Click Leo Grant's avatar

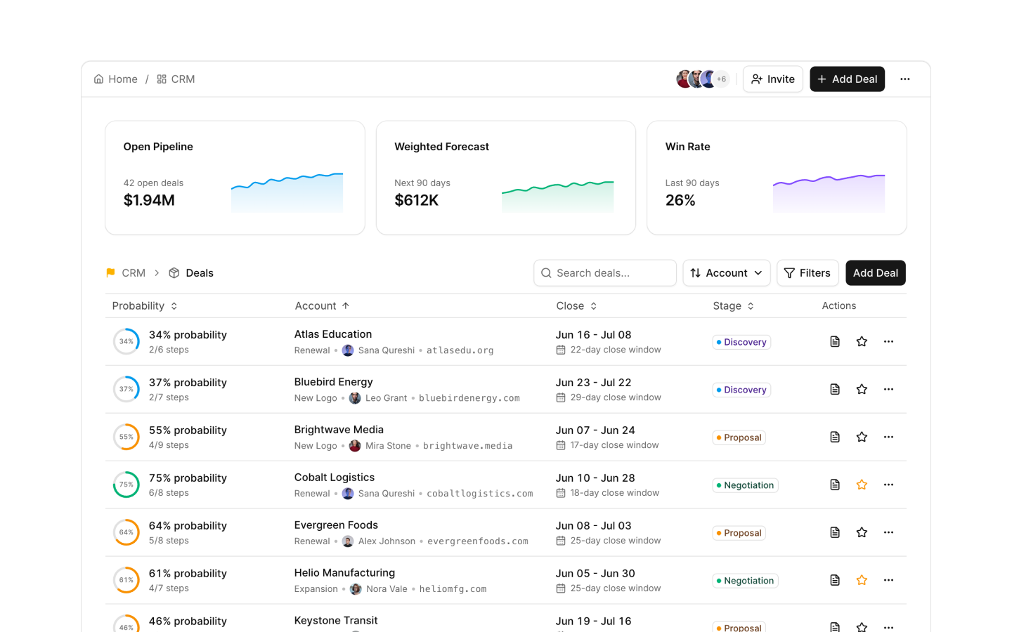(x=355, y=398)
